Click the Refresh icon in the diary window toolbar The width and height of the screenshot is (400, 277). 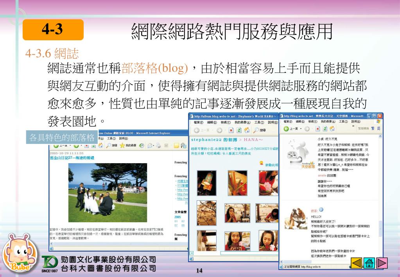[325, 129]
